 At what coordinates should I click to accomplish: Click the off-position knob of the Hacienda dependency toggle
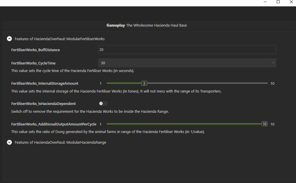coord(101,103)
